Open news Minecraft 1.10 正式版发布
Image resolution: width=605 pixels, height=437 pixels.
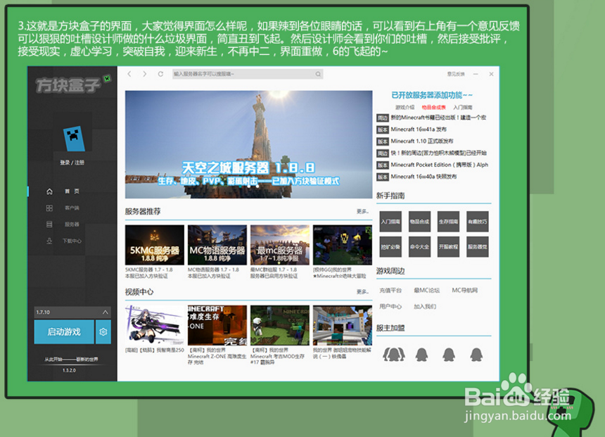[421, 141]
